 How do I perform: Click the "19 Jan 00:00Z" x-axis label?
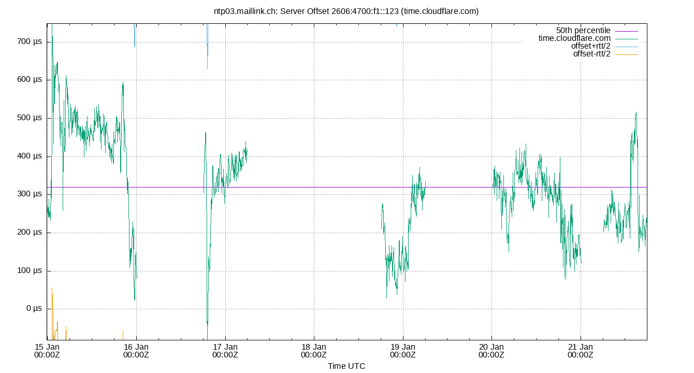click(x=402, y=351)
